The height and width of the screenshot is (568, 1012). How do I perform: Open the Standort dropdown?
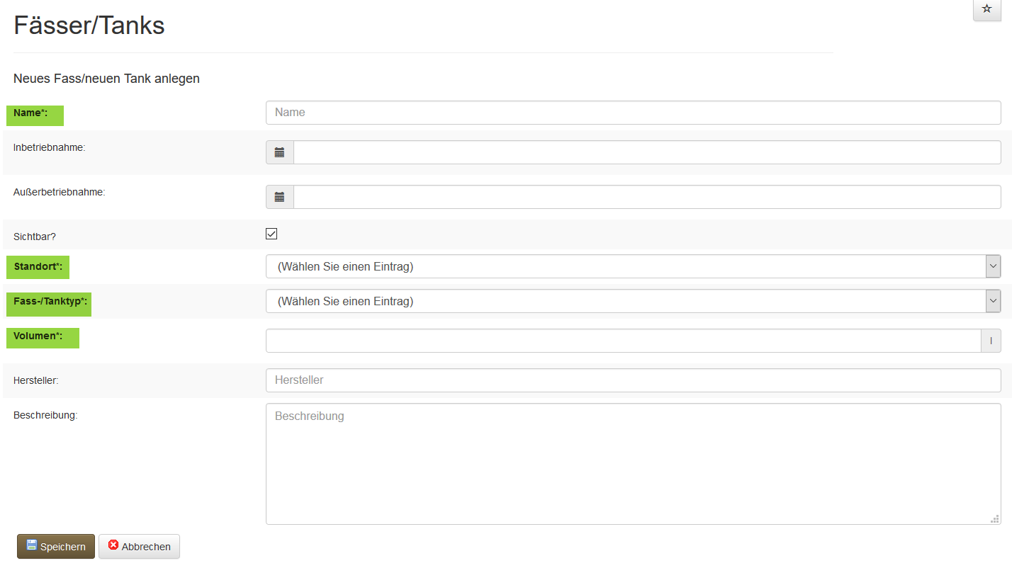(633, 266)
